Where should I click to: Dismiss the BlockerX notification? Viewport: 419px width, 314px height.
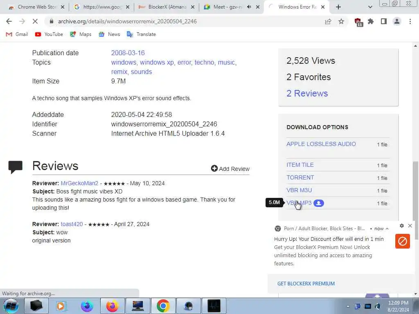(x=410, y=226)
